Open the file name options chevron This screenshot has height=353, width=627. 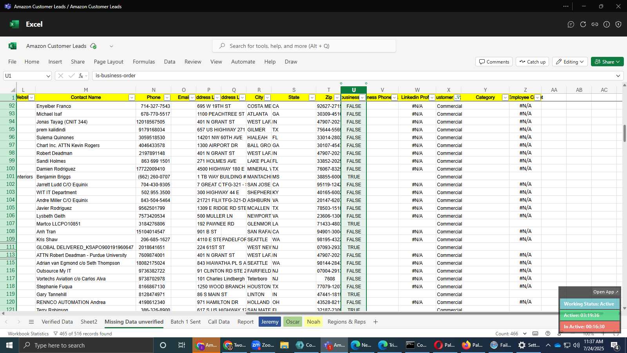click(x=111, y=46)
